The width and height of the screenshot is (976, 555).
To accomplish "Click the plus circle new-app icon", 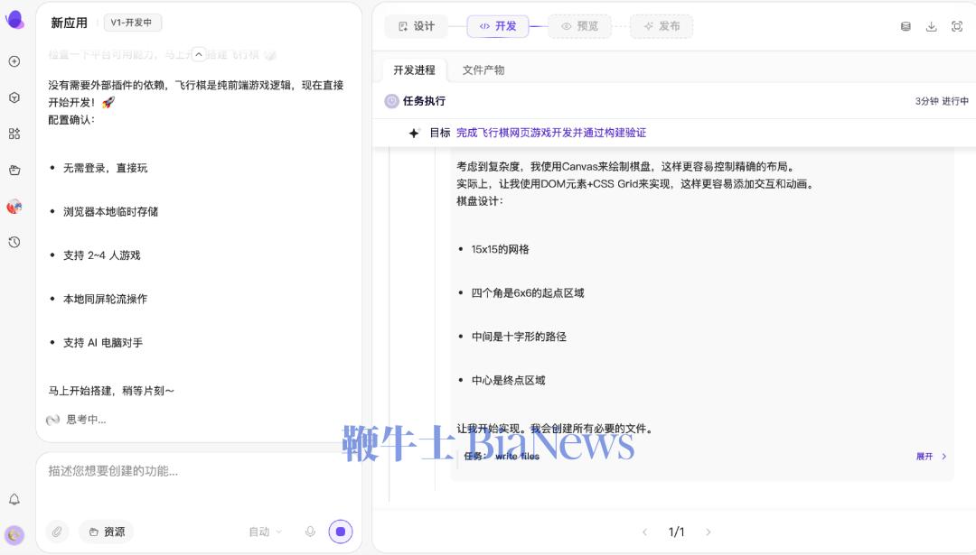I will coord(14,61).
